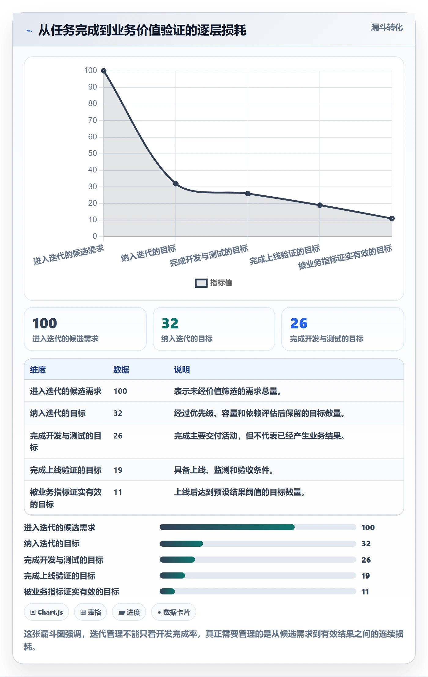Select table cell 进入迭代的候选需求
This screenshot has height=677, width=428.
(x=66, y=391)
